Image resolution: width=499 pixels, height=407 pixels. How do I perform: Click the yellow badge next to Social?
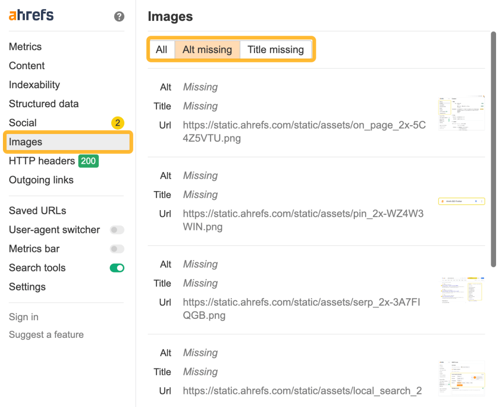click(117, 123)
